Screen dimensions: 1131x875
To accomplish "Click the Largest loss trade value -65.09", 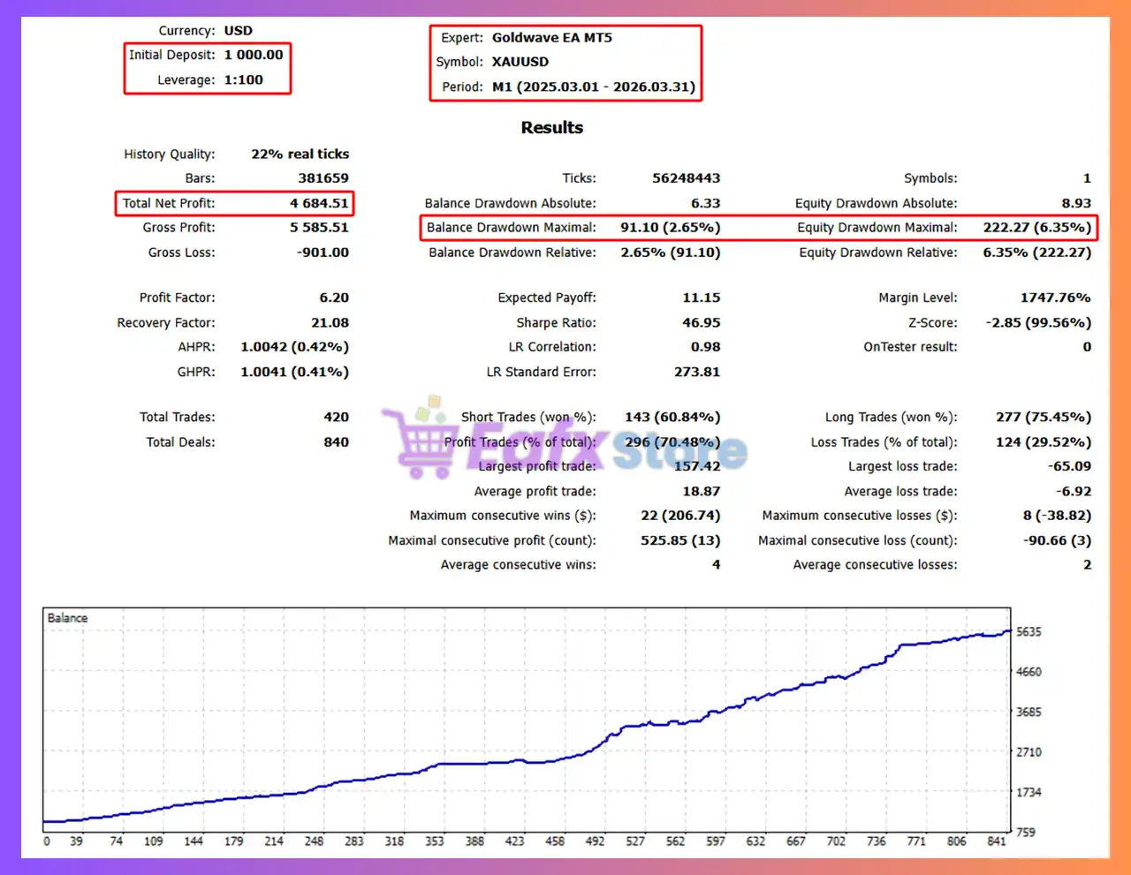I will 1069,466.
